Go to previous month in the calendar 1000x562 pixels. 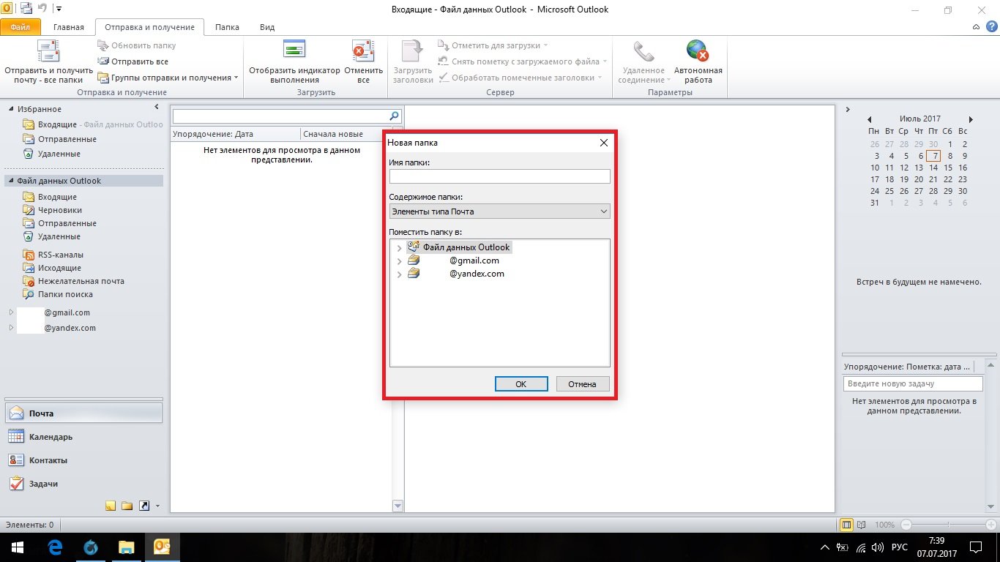[x=870, y=119]
